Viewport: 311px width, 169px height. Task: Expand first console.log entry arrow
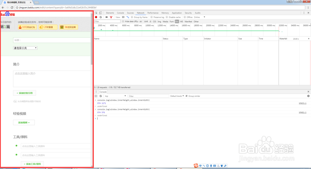95,100
